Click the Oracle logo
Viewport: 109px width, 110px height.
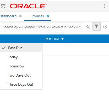point(28,6)
